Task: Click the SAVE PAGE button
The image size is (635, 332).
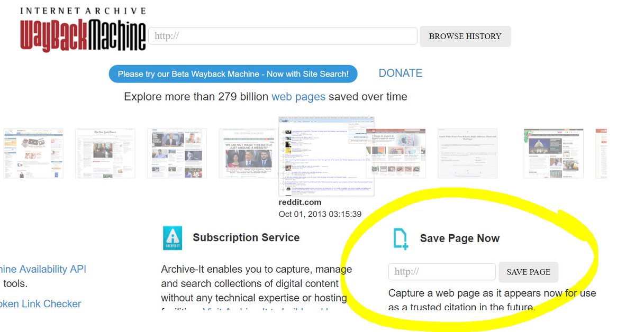Action: [x=528, y=272]
